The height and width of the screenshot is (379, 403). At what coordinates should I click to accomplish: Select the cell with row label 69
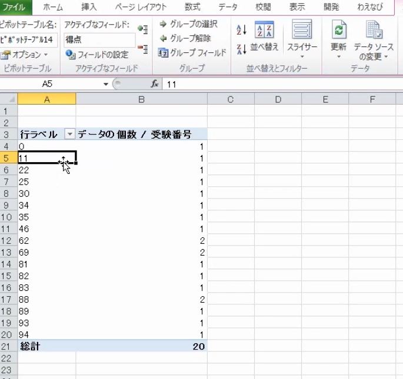pyautogui.click(x=47, y=253)
